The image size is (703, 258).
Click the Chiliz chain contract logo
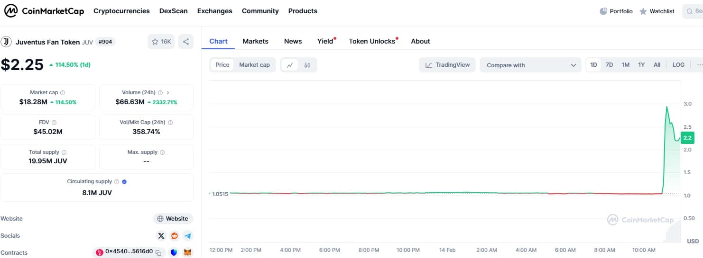[x=100, y=252]
